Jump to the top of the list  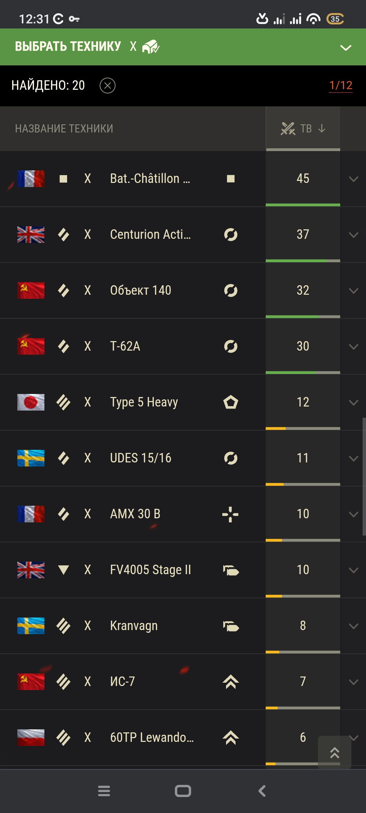point(335,752)
